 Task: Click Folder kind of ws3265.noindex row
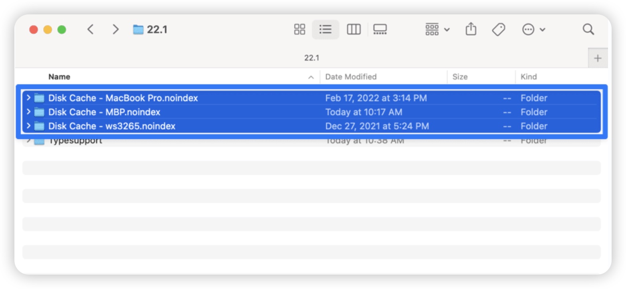534,126
